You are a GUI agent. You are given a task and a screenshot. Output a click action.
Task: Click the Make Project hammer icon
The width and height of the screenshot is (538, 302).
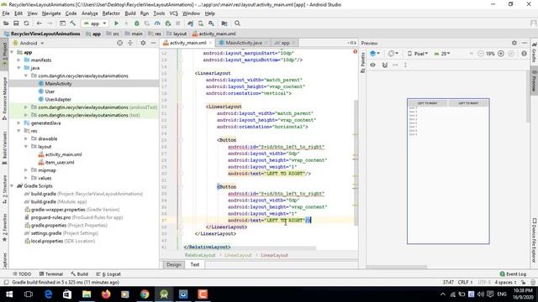73,23
